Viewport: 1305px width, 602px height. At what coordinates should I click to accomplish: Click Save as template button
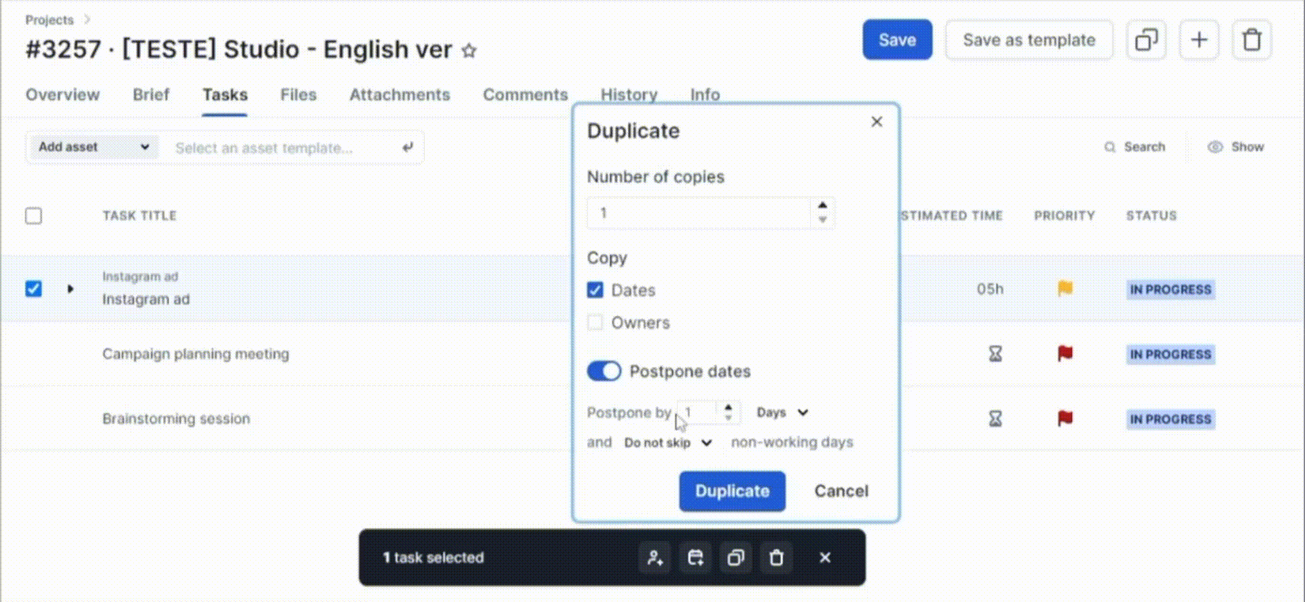click(x=1029, y=40)
